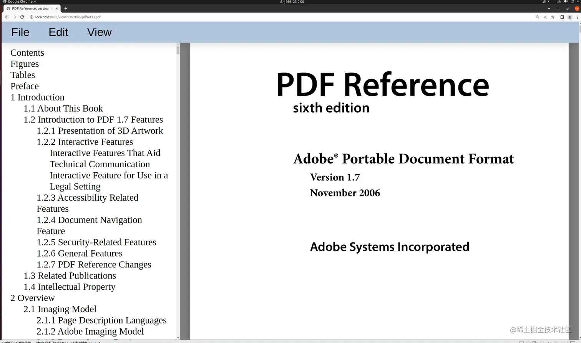Open a new tab with the plus icon
This screenshot has height=343, width=581.
[66, 8]
